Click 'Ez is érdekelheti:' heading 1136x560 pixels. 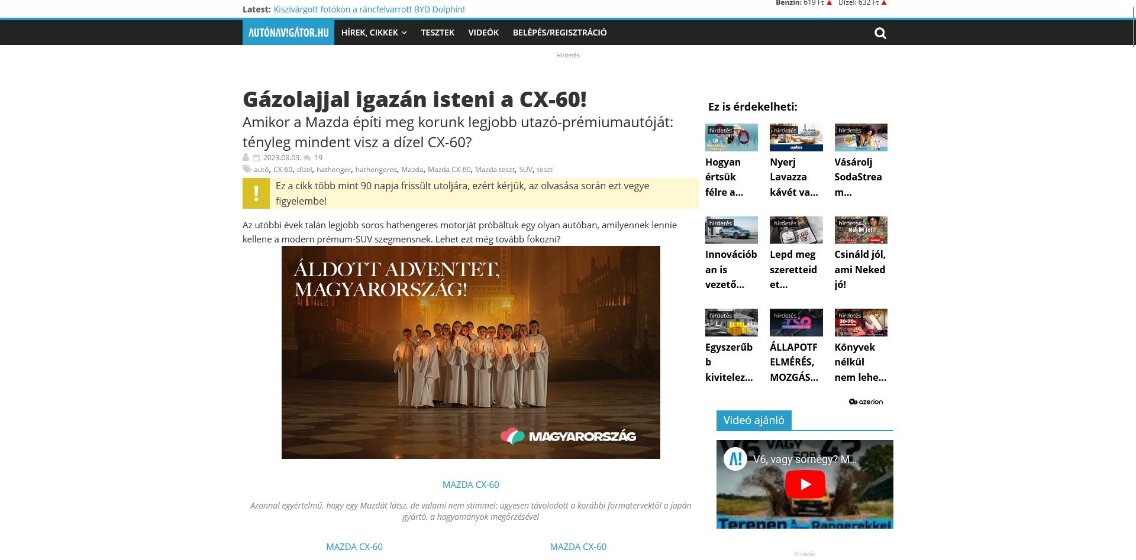(x=753, y=107)
